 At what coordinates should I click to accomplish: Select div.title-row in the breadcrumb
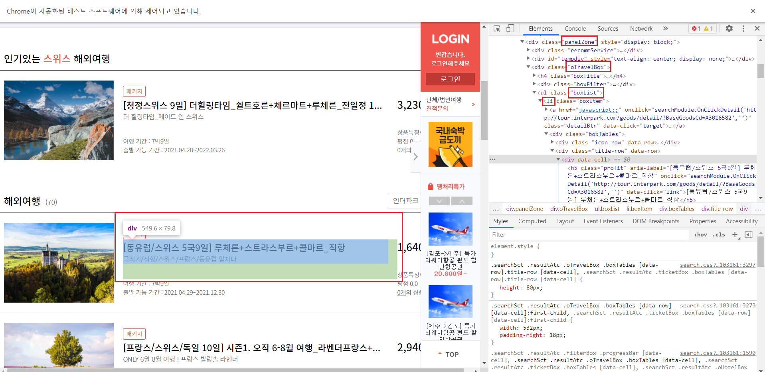717,209
